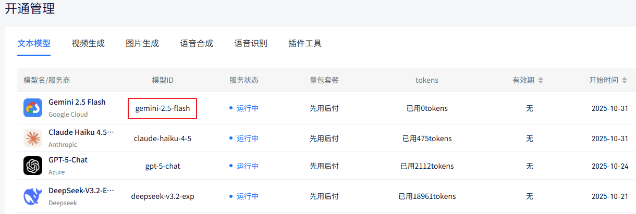Viewport: 636px width, 214px height.
Task: Click 运行中 status in the Claude Haiku row
Action: 248,139
